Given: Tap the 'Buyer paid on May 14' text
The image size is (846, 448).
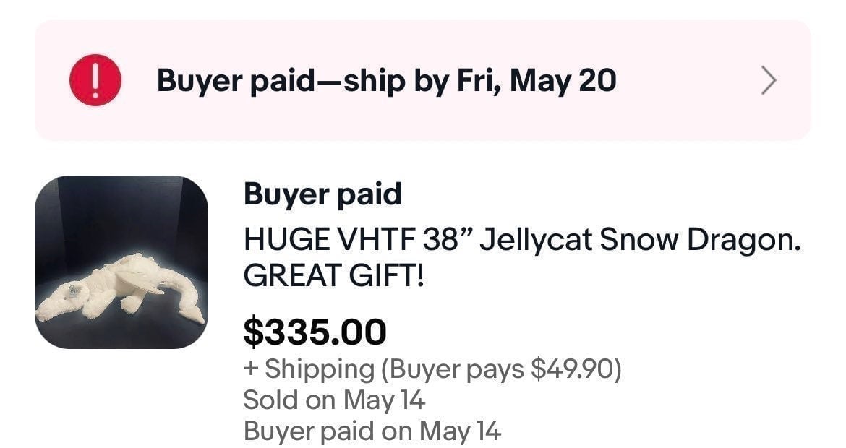Looking at the screenshot, I should pyautogui.click(x=372, y=431).
